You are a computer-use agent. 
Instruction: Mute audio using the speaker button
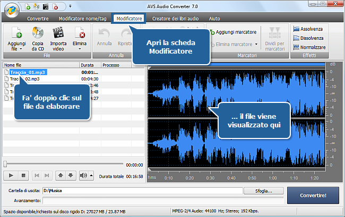coord(83,175)
